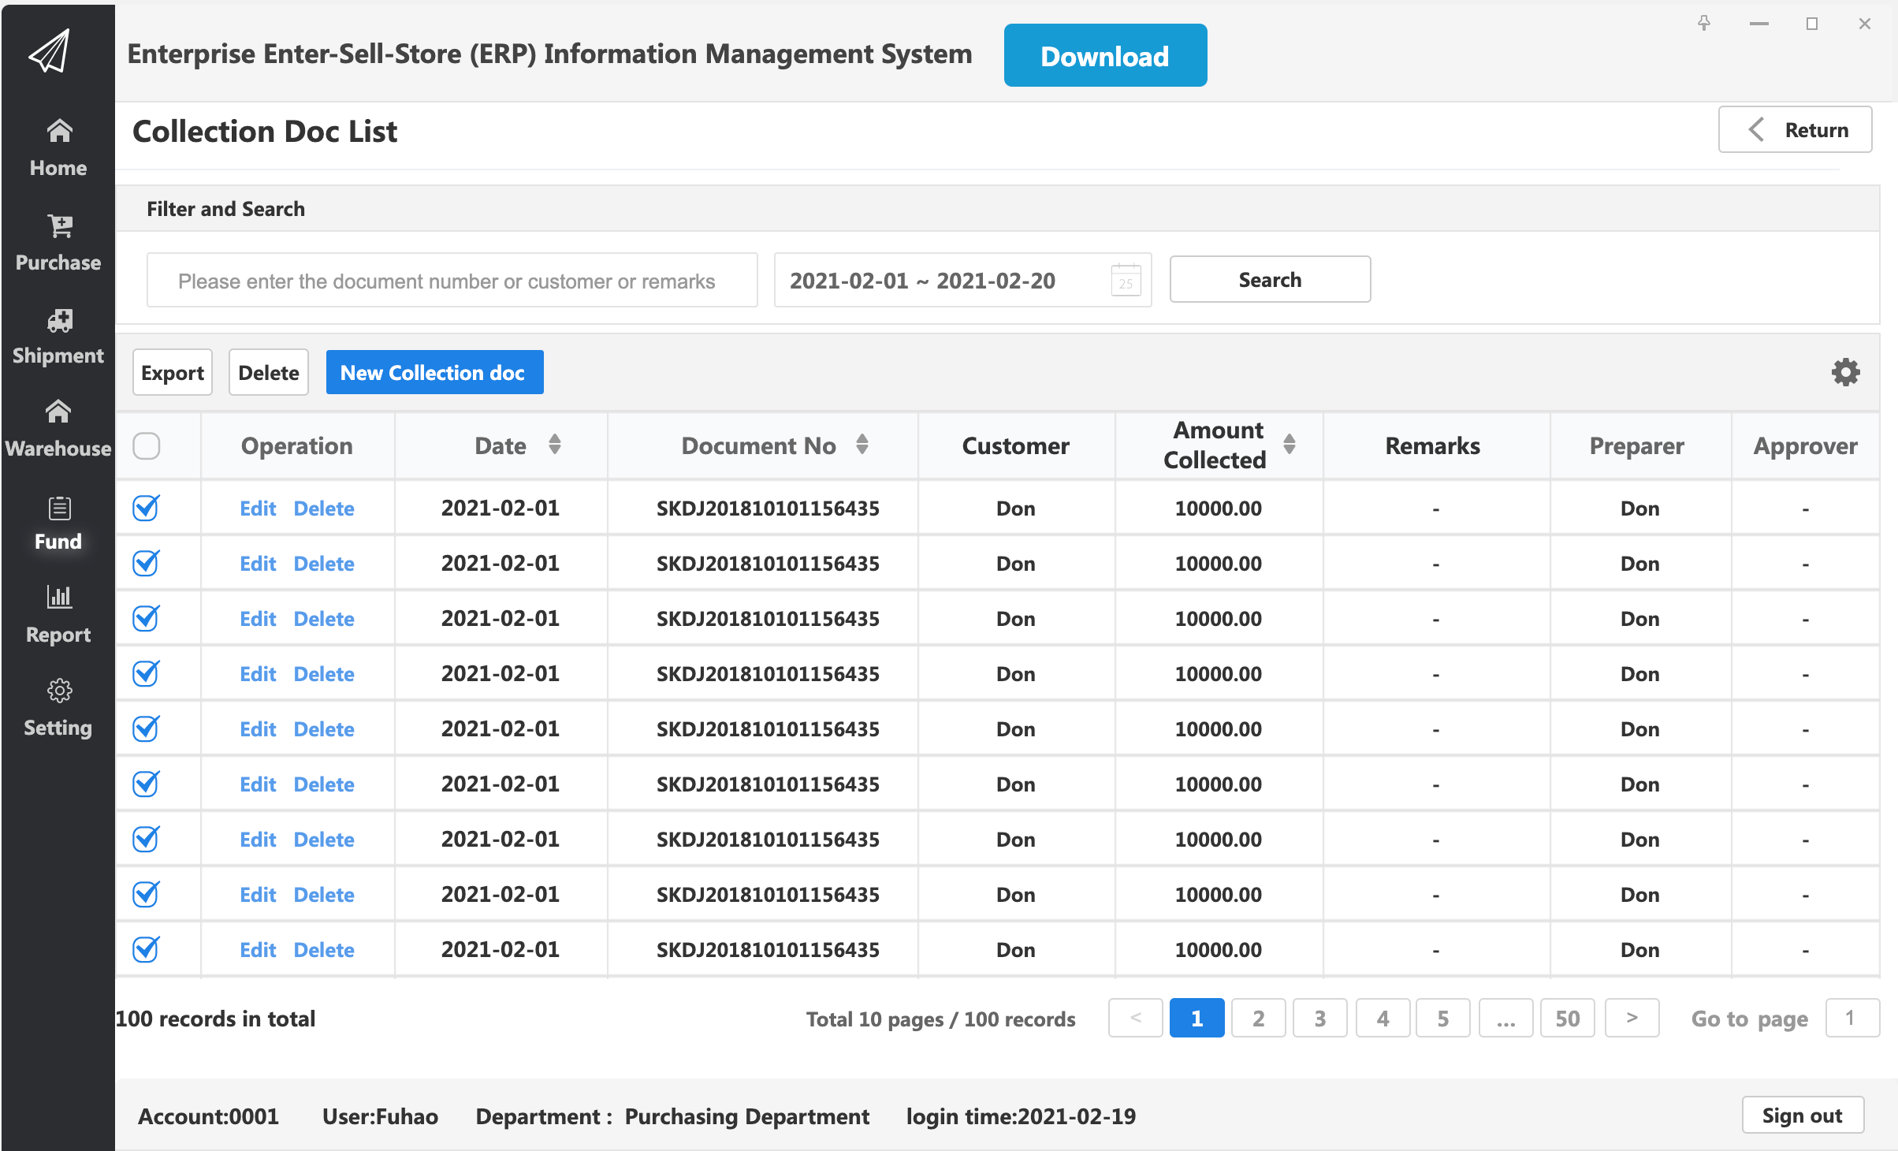Open the Report chart module
The width and height of the screenshot is (1898, 1151).
[58, 616]
